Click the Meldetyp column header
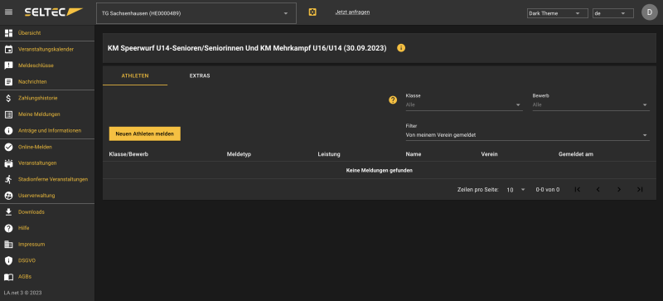This screenshot has height=301, width=663. tap(239, 154)
